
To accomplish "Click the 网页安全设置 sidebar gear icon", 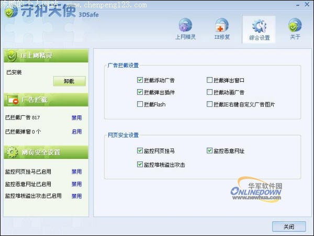I will tap(12, 152).
